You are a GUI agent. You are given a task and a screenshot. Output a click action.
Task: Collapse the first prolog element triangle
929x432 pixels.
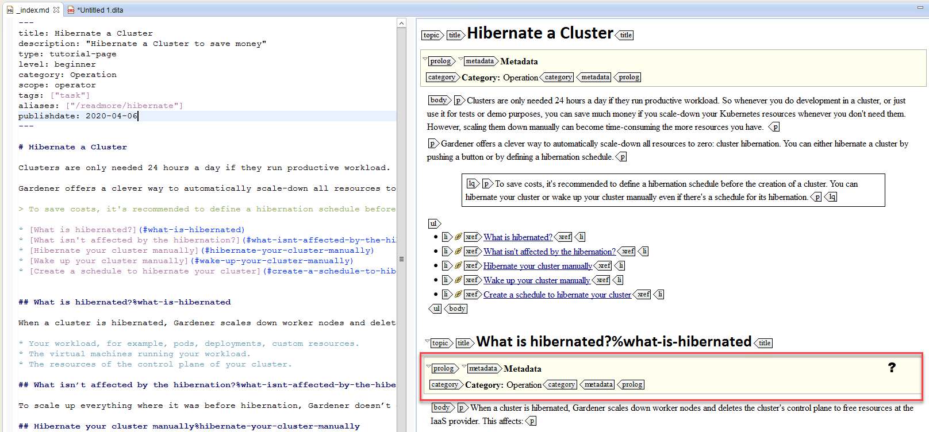(425, 59)
